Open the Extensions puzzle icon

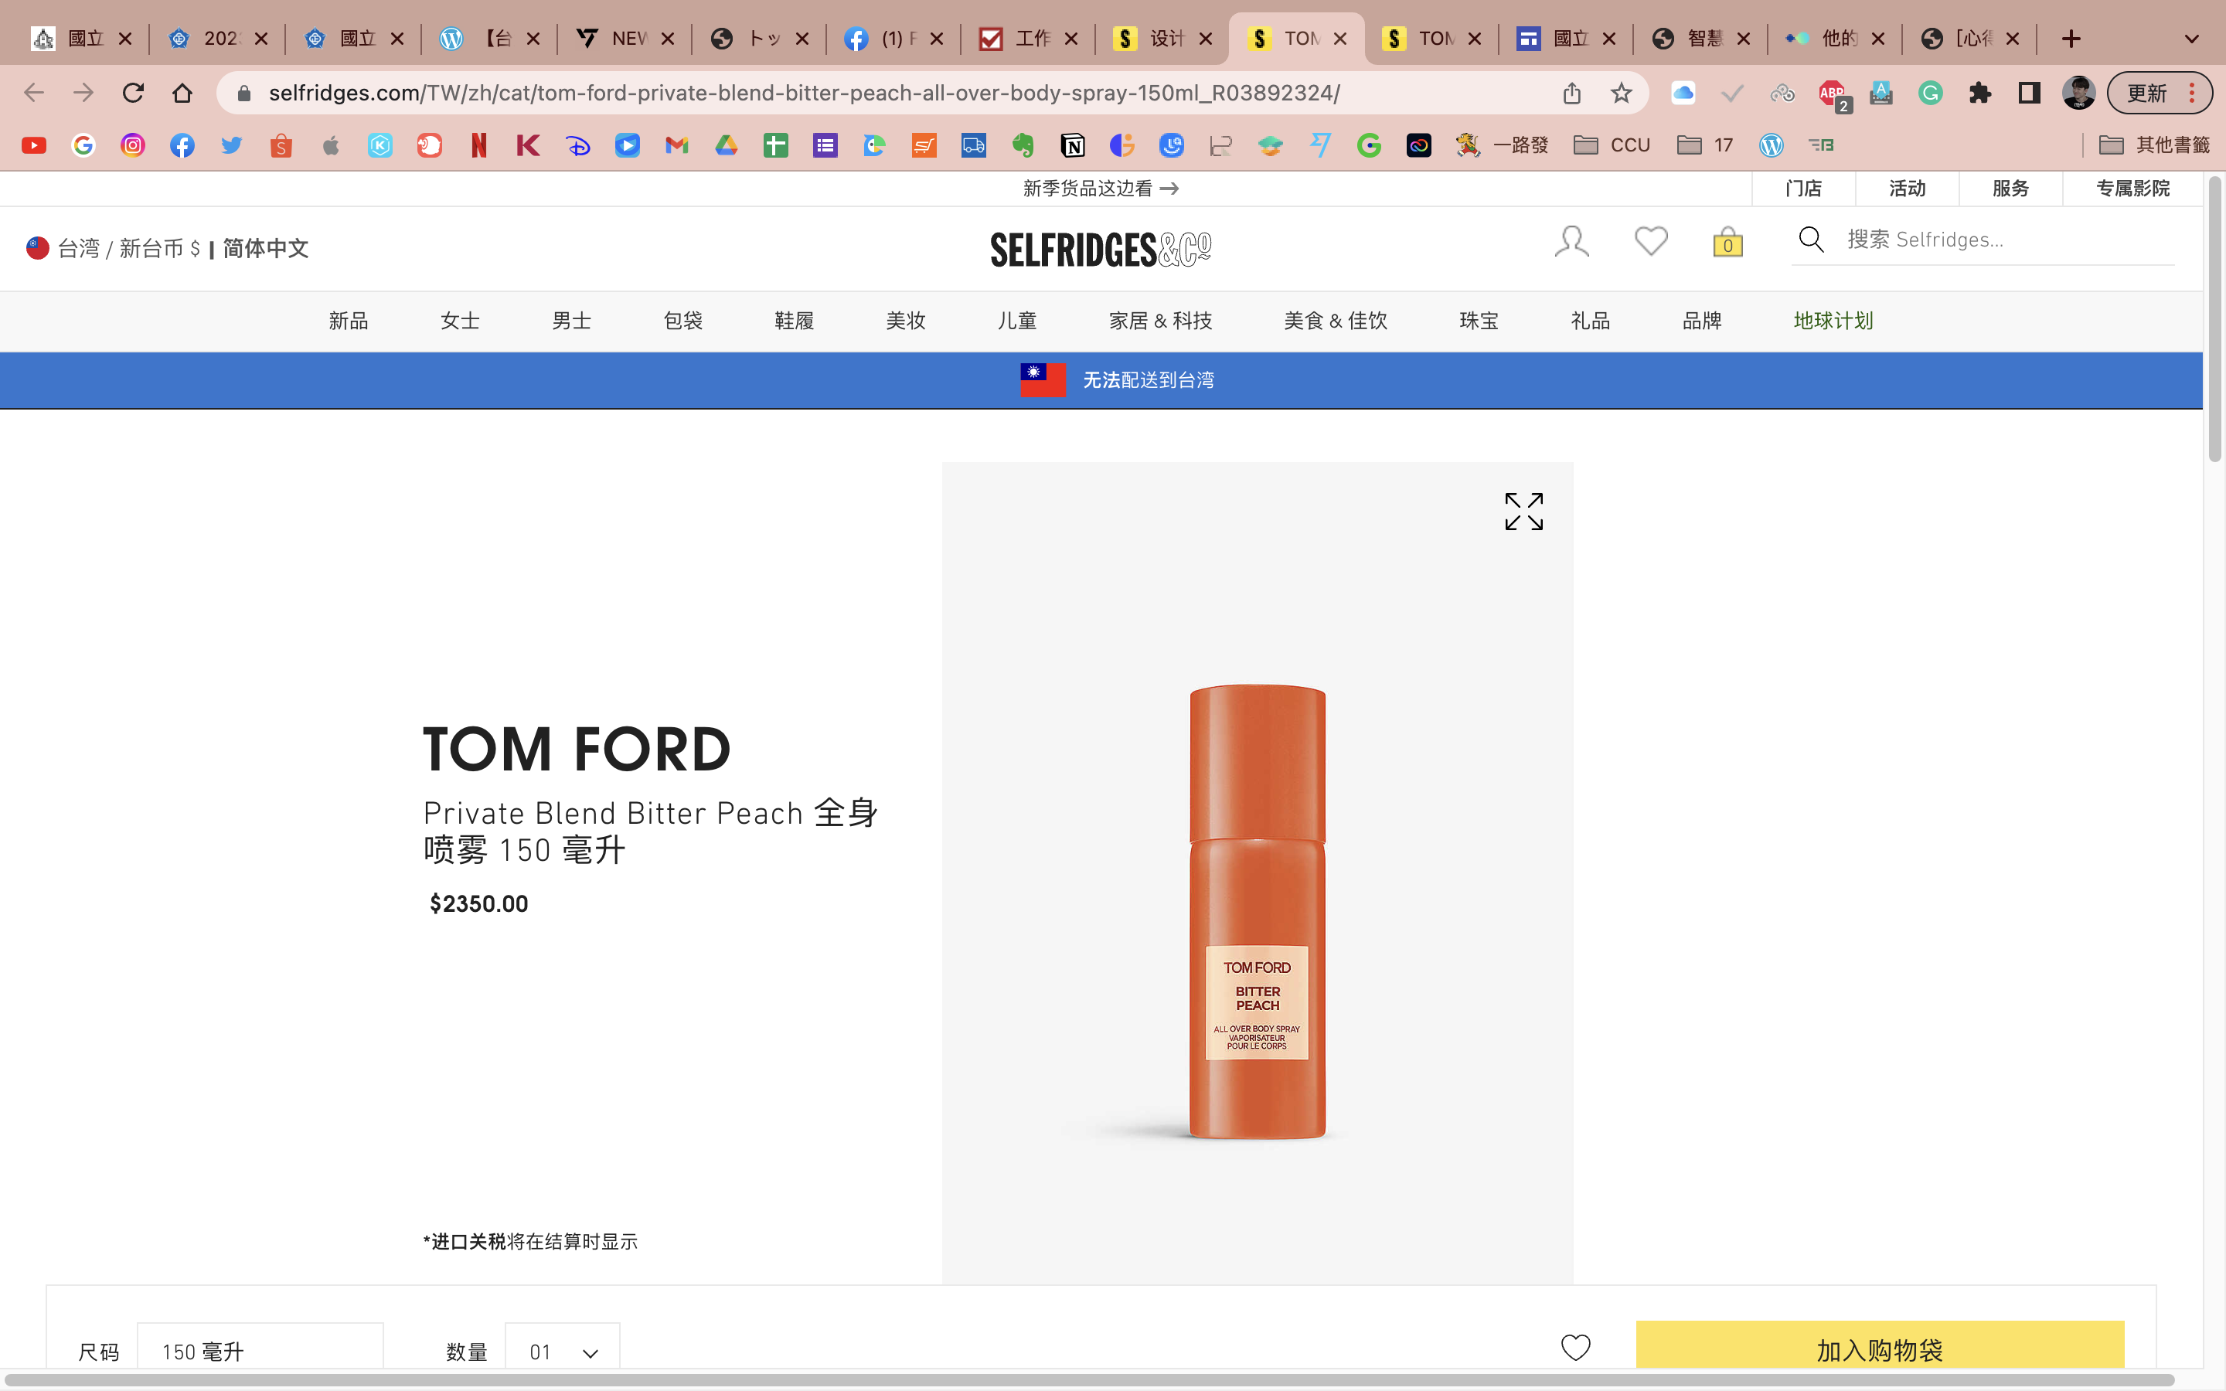[1979, 93]
